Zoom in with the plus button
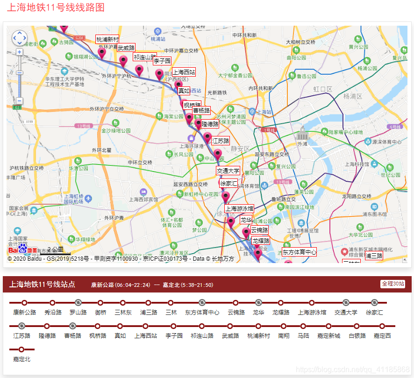The height and width of the screenshot is (378, 414). (x=20, y=52)
